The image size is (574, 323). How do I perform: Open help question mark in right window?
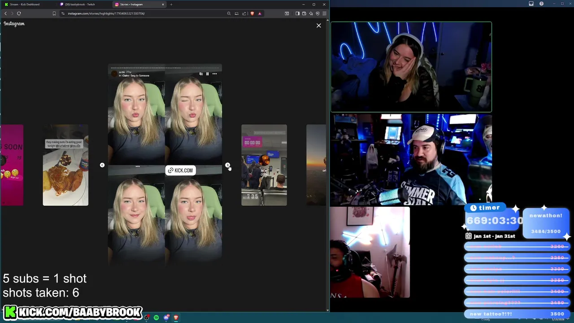tap(541, 4)
